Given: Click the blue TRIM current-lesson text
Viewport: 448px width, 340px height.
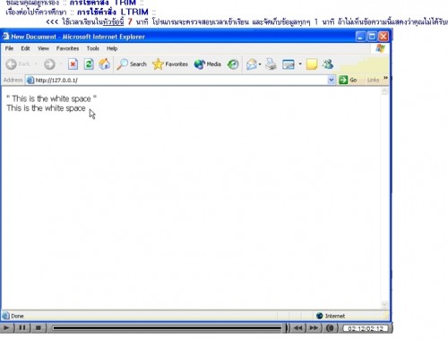Looking at the screenshot, I should [103, 3].
